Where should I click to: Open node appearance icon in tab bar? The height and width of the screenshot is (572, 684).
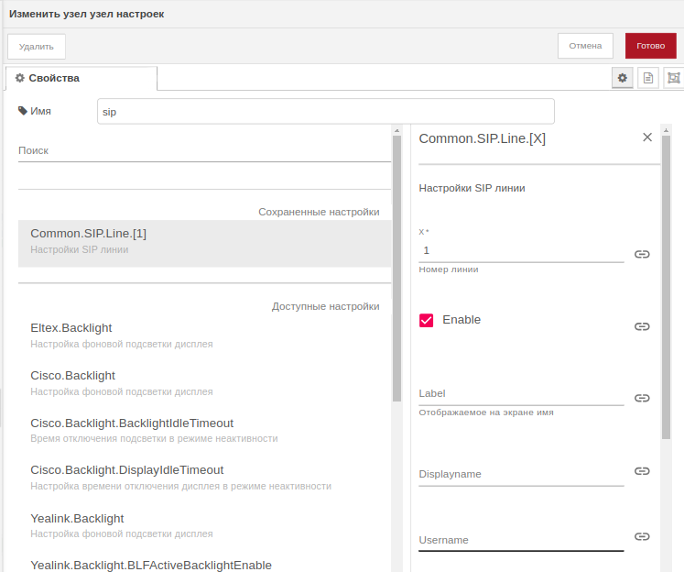click(x=674, y=79)
